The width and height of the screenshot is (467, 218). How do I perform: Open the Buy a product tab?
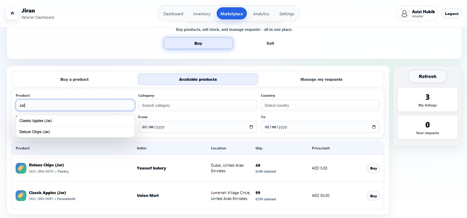coord(75,79)
